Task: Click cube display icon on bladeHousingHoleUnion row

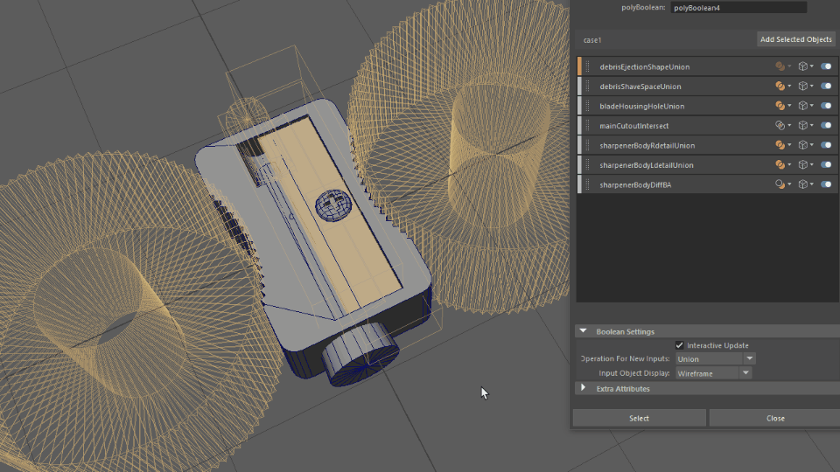Action: 803,106
